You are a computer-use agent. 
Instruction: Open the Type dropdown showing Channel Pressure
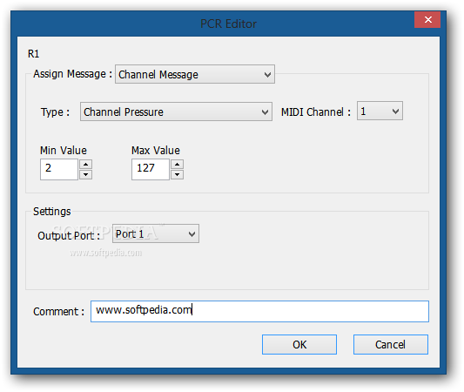(x=176, y=112)
